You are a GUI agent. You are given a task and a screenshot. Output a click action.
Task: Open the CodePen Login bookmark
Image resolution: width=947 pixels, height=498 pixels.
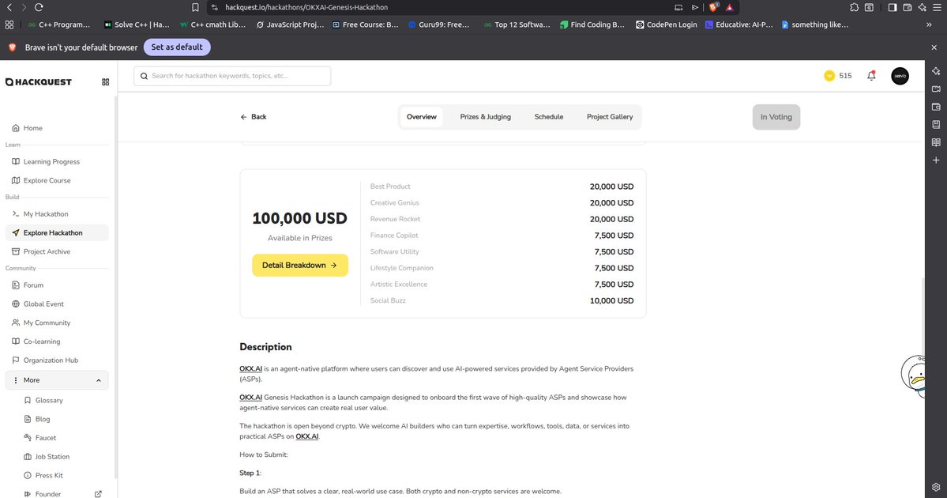tap(666, 25)
